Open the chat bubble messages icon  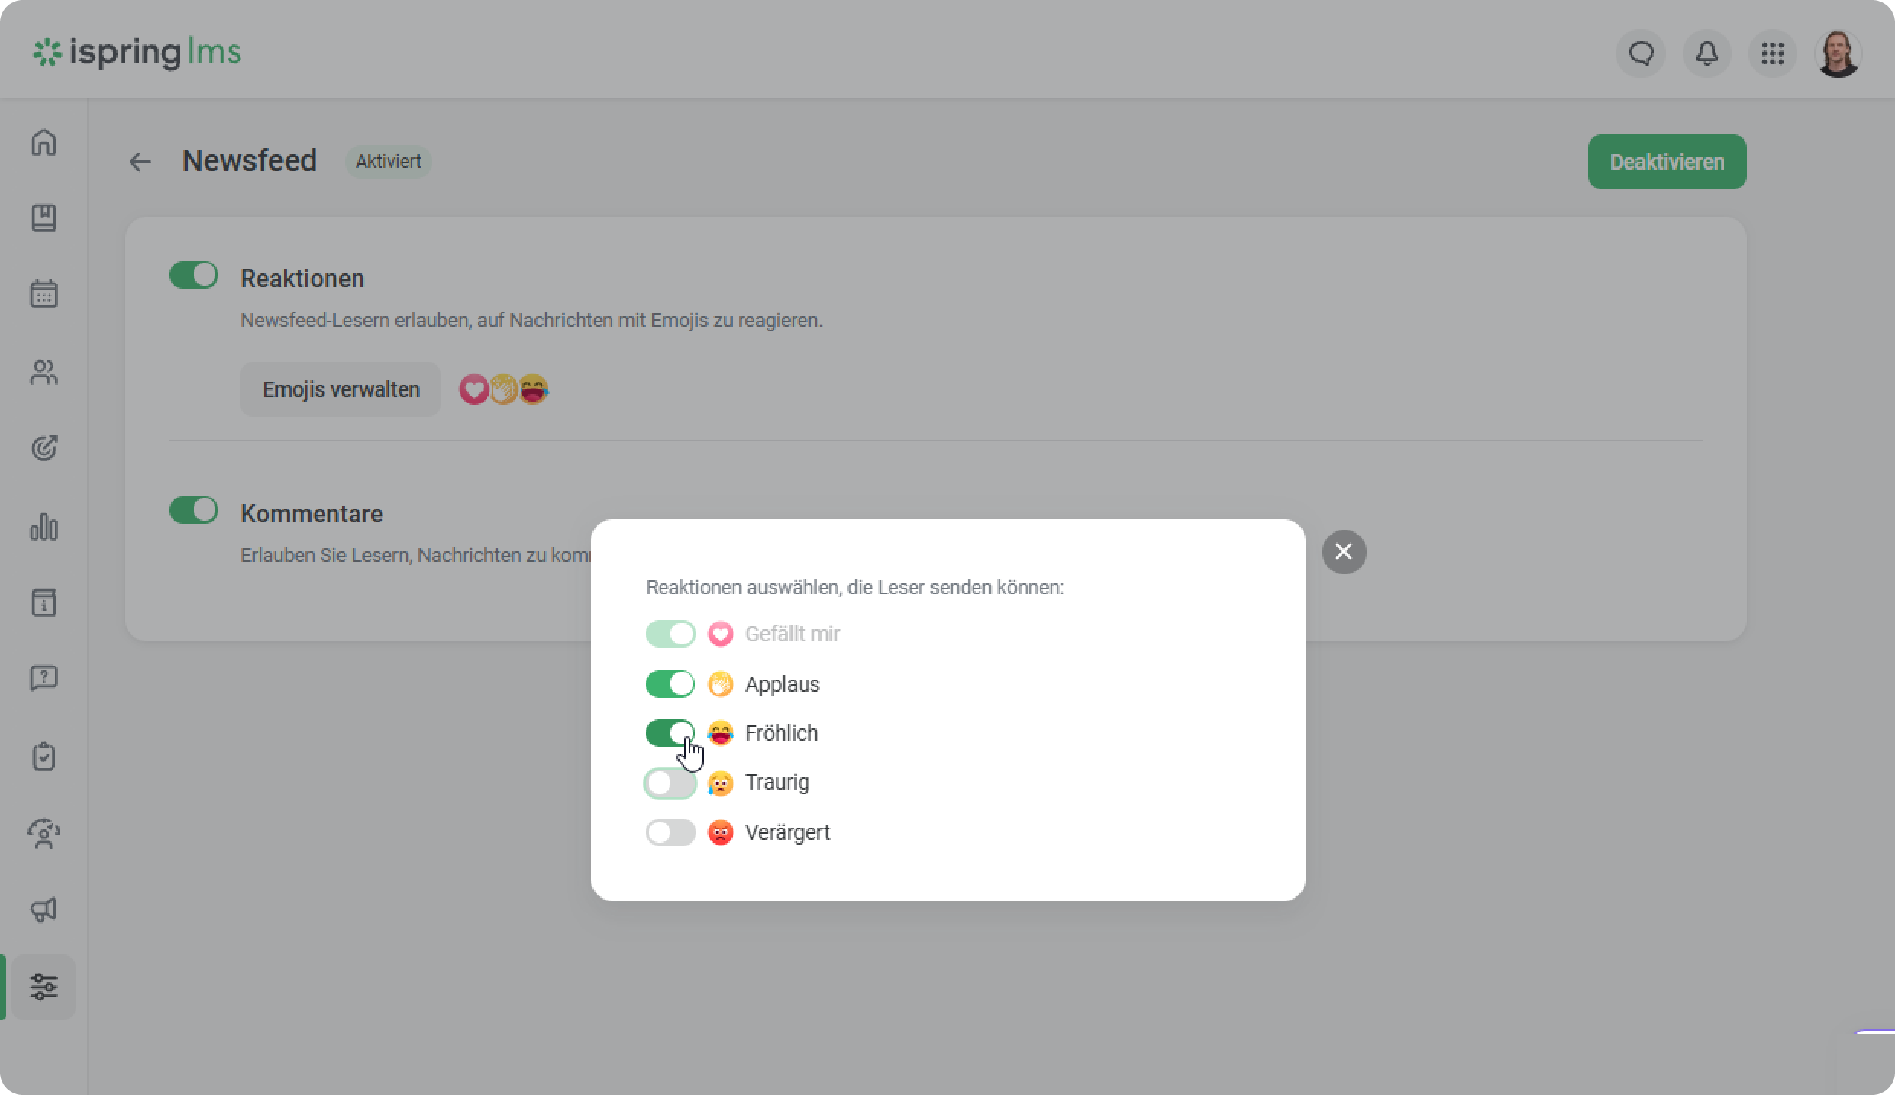point(1641,53)
